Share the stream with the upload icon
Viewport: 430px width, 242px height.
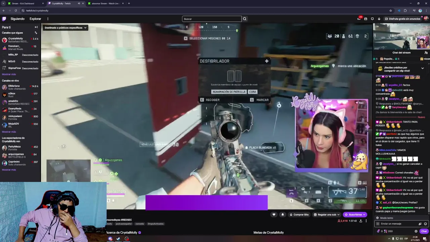click(361, 221)
